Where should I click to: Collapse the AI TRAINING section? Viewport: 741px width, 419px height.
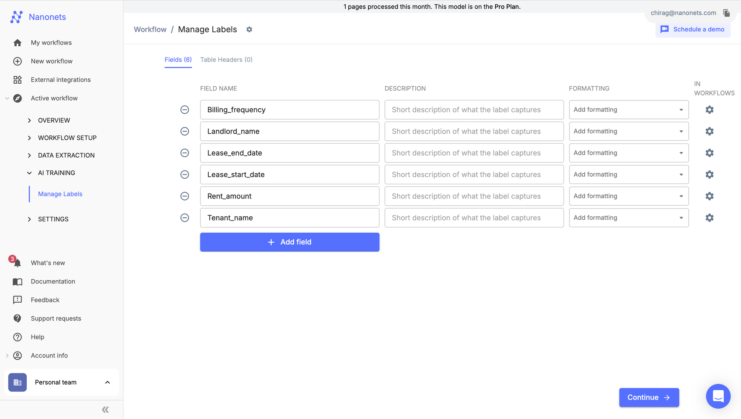coord(56,173)
